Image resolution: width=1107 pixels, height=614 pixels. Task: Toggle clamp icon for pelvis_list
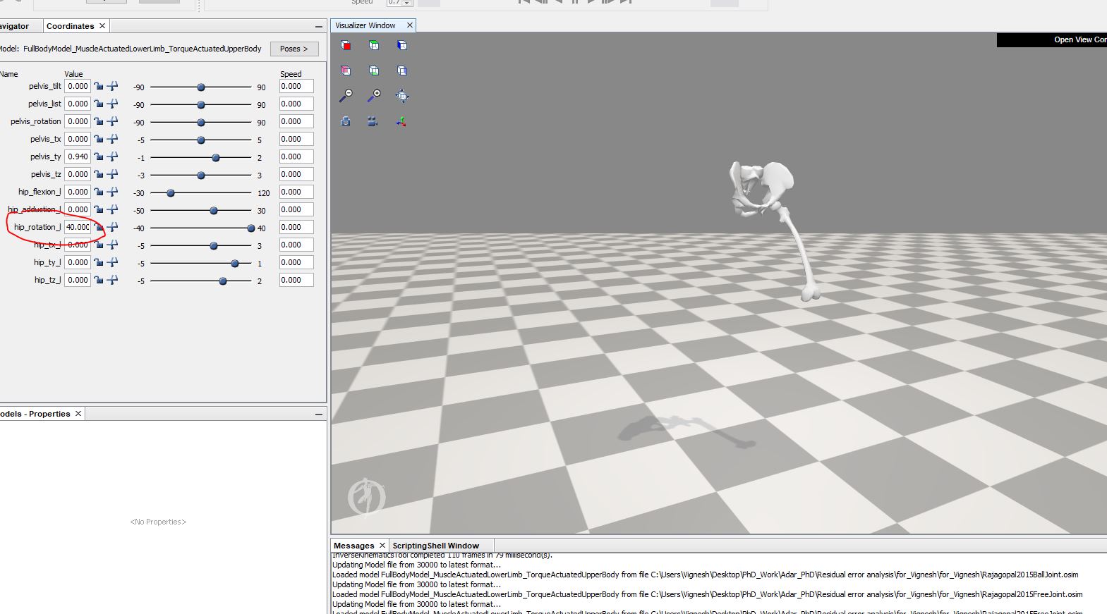click(112, 104)
